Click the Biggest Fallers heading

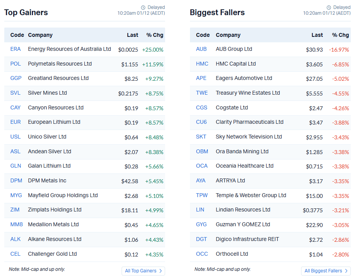(217, 12)
